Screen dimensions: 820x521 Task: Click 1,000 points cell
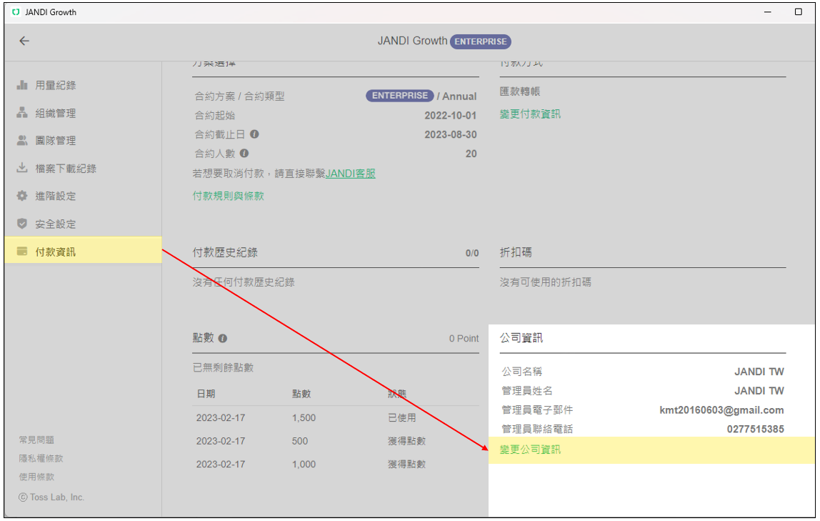click(x=304, y=464)
